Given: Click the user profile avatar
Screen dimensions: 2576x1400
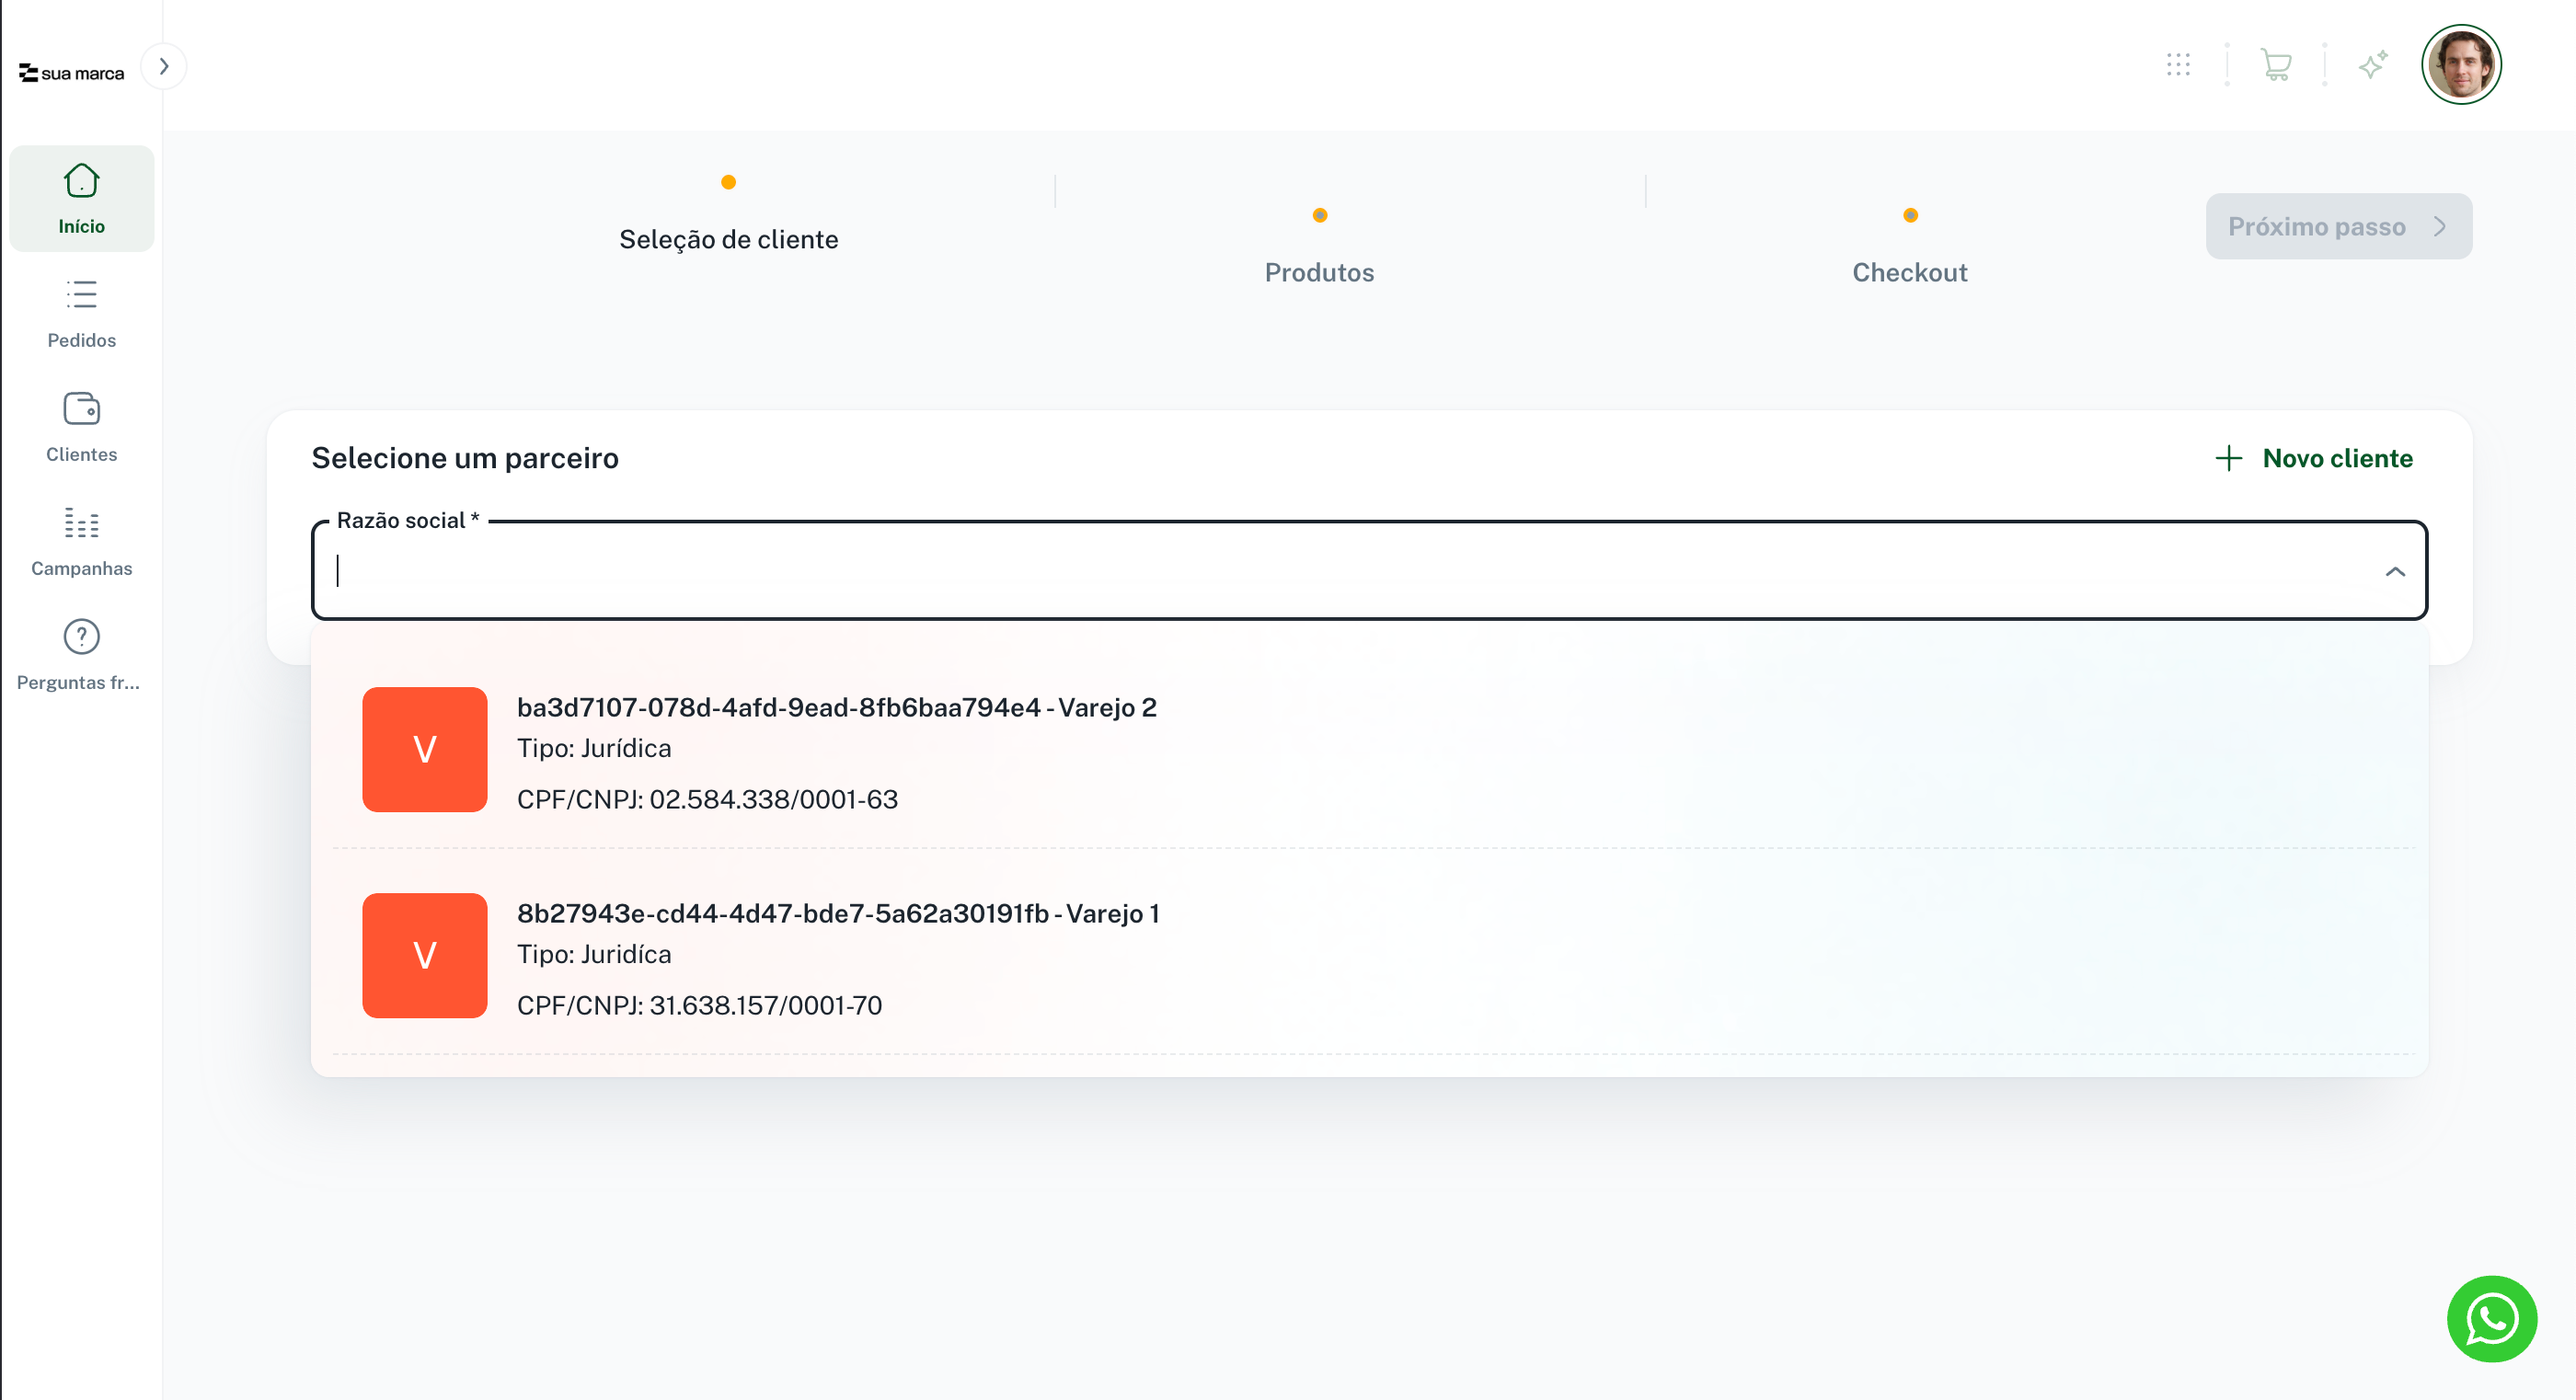Looking at the screenshot, I should (2461, 65).
